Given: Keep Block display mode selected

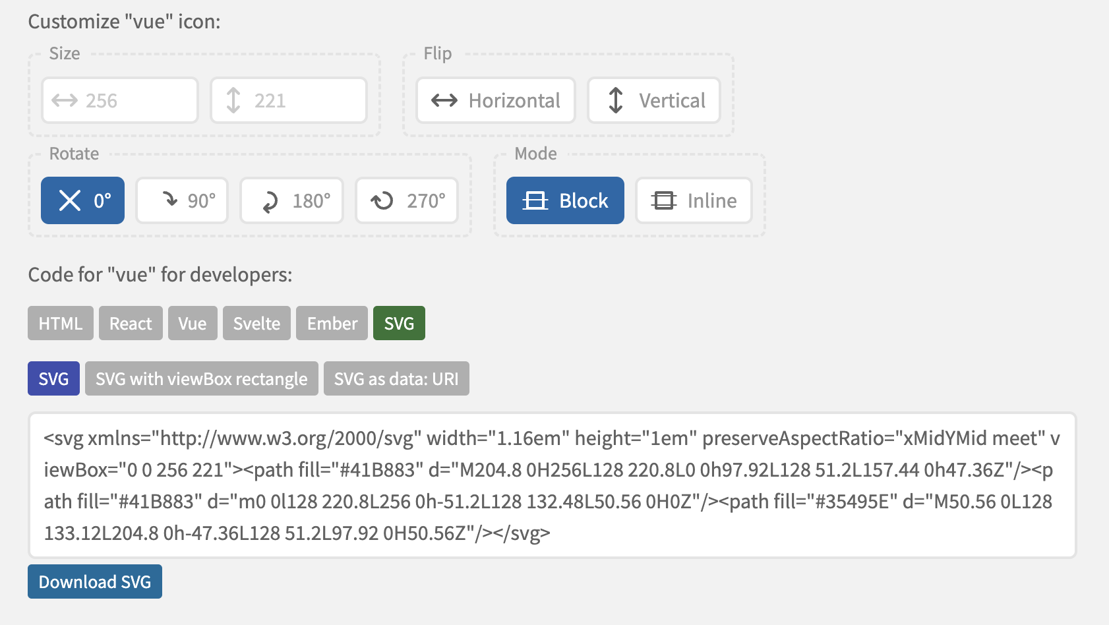Looking at the screenshot, I should (565, 200).
